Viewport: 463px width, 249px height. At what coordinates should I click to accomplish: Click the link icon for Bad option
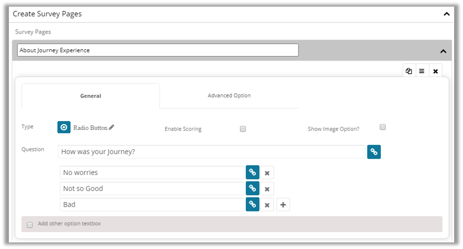253,204
